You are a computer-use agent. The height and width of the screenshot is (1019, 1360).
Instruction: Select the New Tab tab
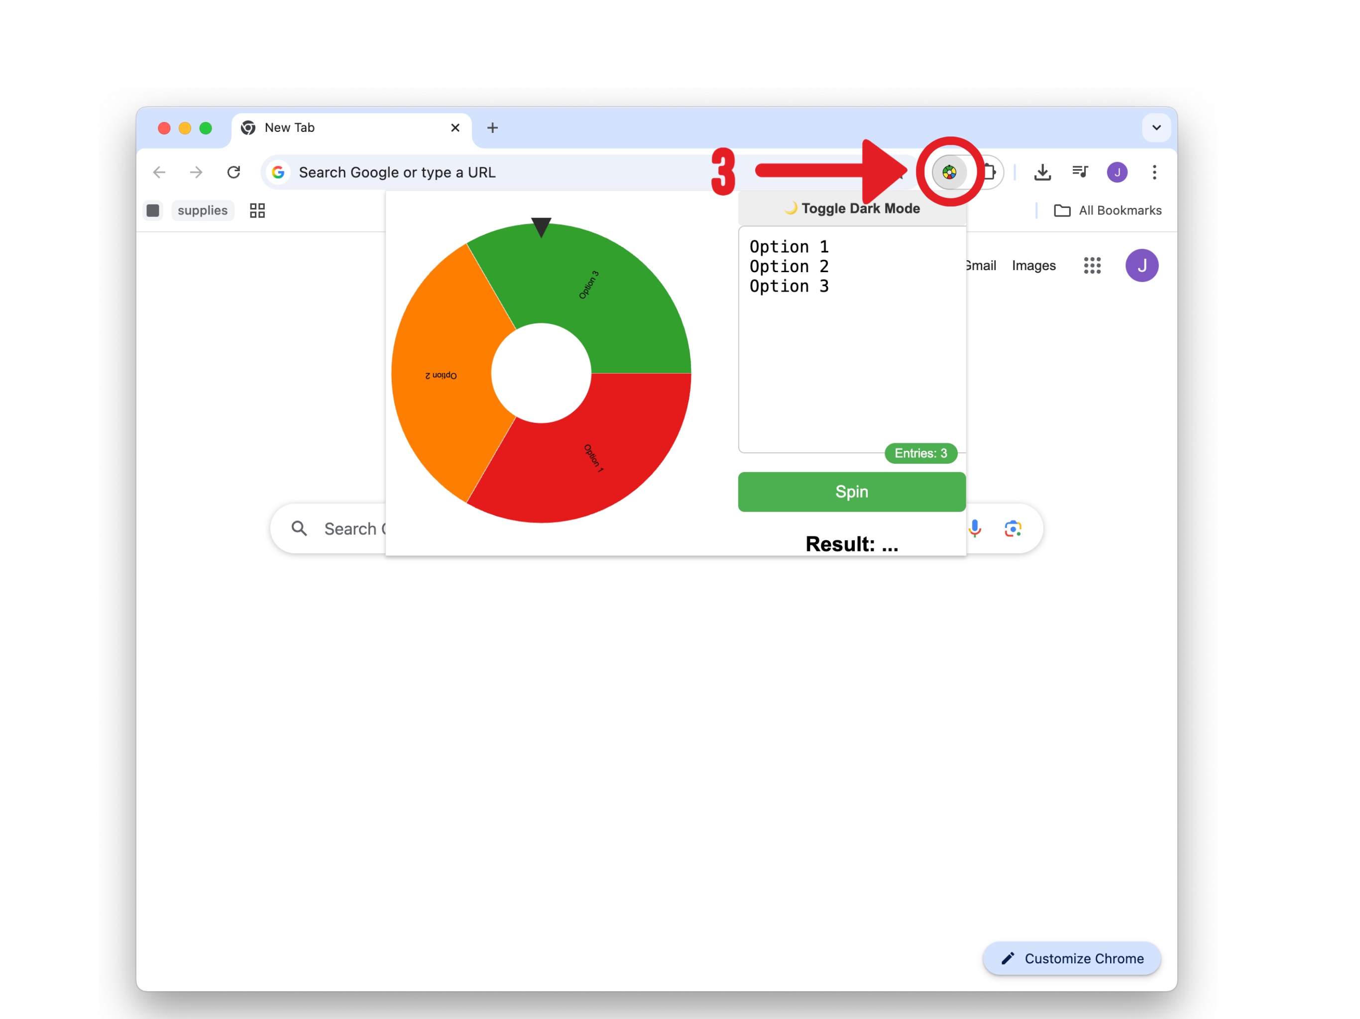pos(351,128)
